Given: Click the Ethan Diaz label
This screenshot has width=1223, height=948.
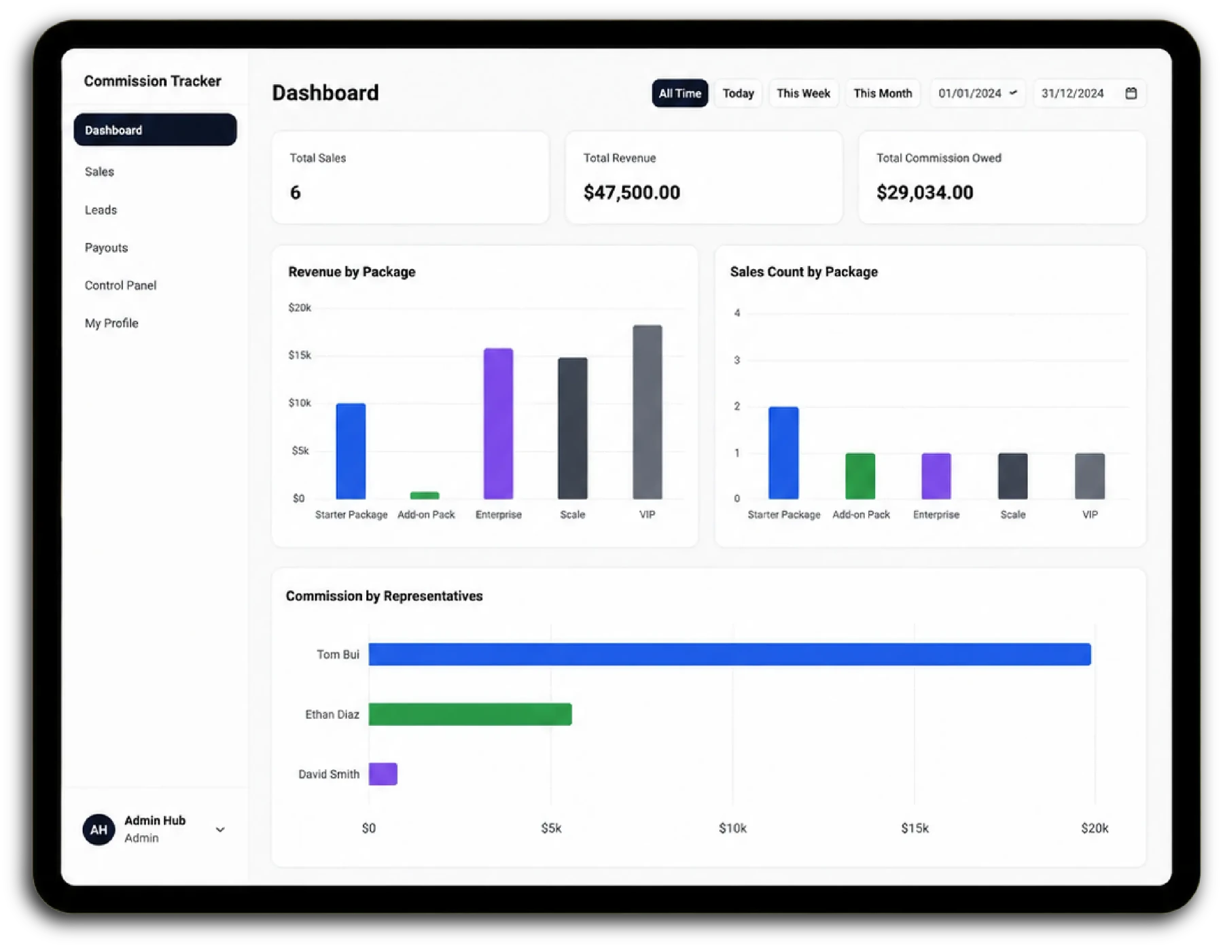Looking at the screenshot, I should pyautogui.click(x=332, y=714).
